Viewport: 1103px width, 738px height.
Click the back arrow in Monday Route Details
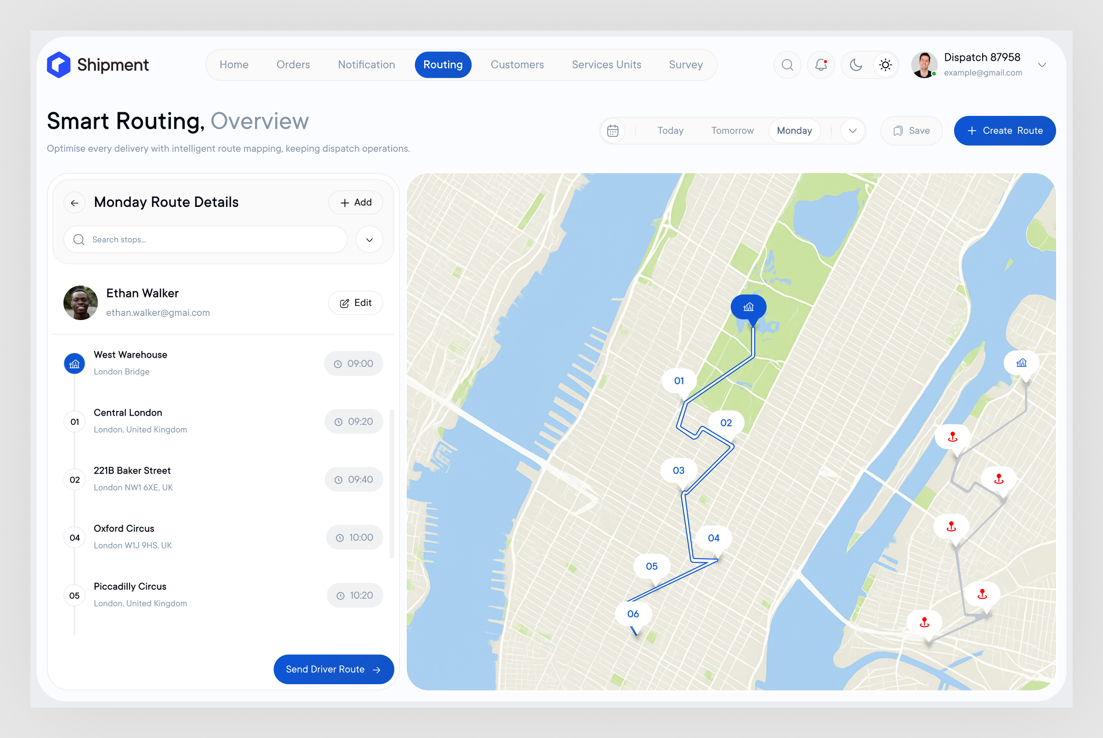(x=74, y=202)
